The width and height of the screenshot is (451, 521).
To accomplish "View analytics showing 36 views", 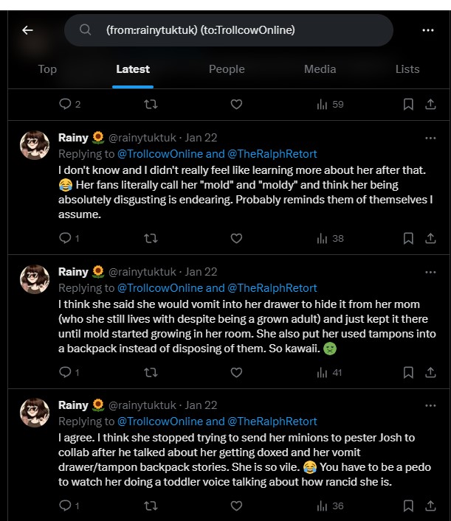I will tap(330, 506).
